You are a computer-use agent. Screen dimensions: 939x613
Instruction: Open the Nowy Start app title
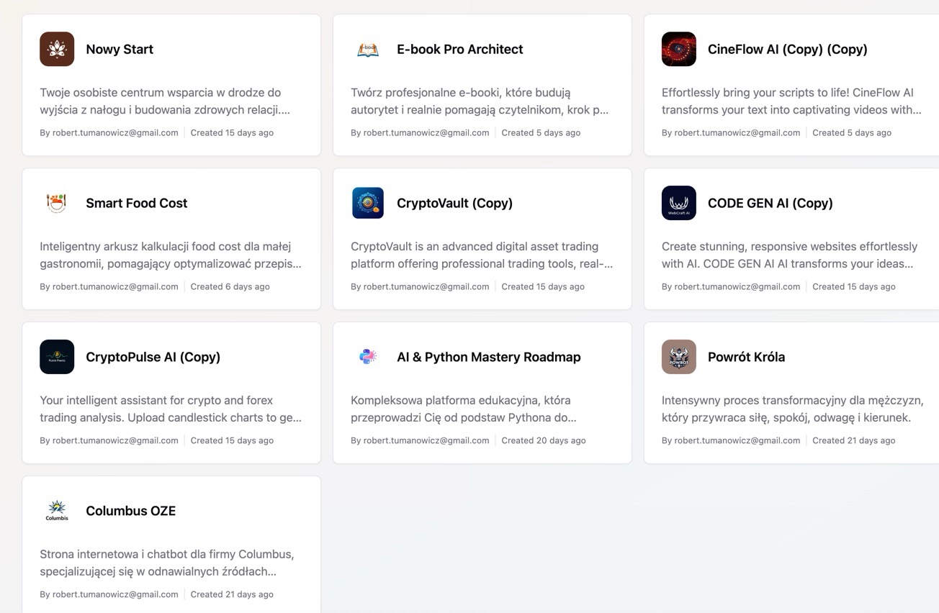pyautogui.click(x=120, y=50)
